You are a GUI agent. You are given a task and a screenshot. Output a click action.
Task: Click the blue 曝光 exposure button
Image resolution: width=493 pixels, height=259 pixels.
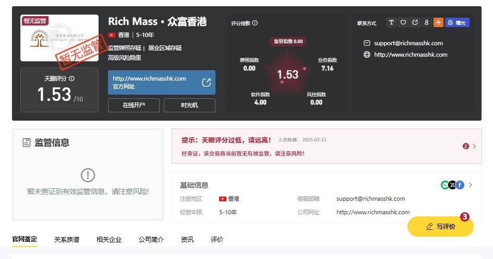(x=457, y=22)
